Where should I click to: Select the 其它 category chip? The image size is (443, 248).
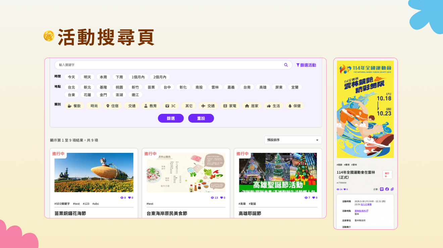[189, 106]
